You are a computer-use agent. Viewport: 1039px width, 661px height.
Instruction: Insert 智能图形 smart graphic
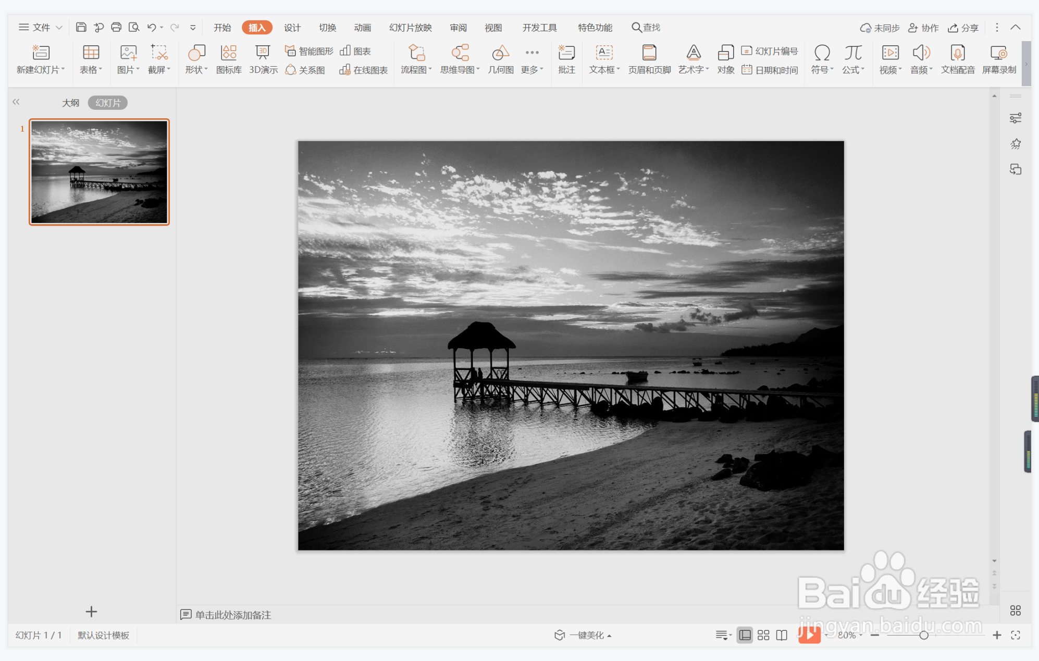(309, 51)
